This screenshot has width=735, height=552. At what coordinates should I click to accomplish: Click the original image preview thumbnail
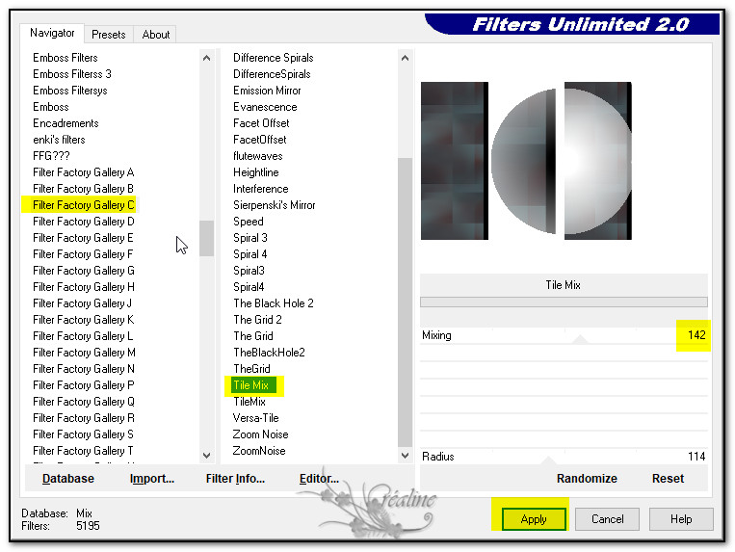click(455, 161)
